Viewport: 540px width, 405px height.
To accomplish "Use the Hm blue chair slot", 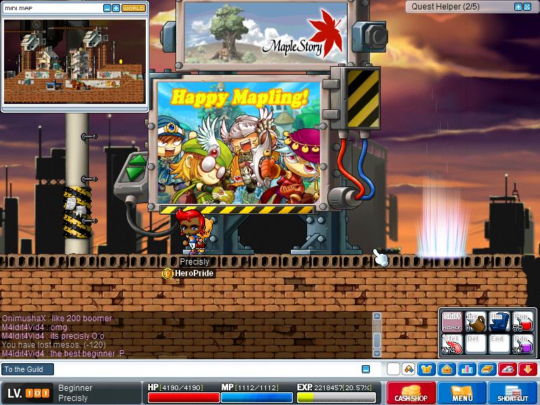I will 499,322.
